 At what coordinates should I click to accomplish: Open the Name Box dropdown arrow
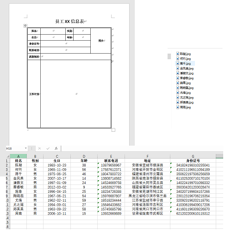25,148
